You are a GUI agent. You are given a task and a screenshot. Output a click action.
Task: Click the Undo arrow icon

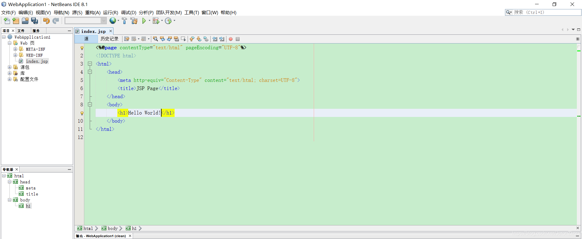pyautogui.click(x=46, y=21)
